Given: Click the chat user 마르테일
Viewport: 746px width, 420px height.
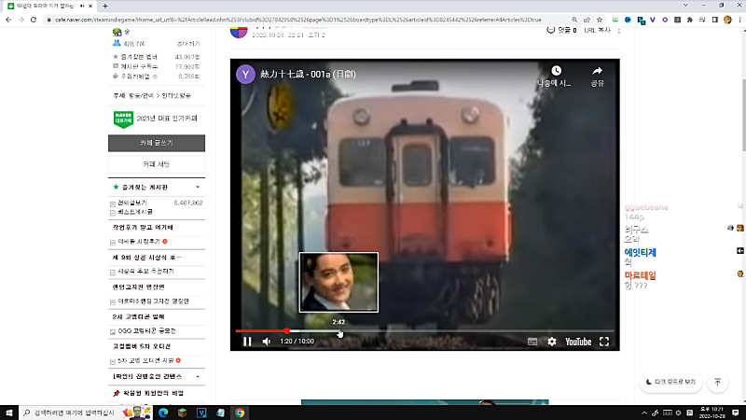Looking at the screenshot, I should pyautogui.click(x=641, y=275).
